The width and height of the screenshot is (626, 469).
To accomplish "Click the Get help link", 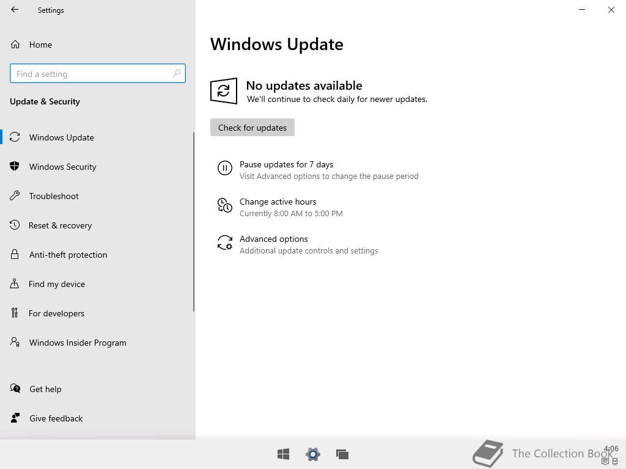I will 45,389.
